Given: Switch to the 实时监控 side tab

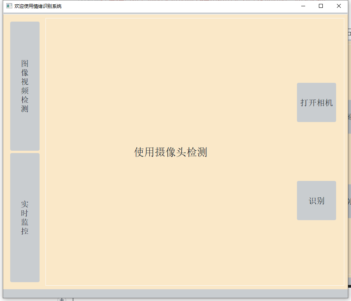Looking at the screenshot, I should pyautogui.click(x=25, y=217).
